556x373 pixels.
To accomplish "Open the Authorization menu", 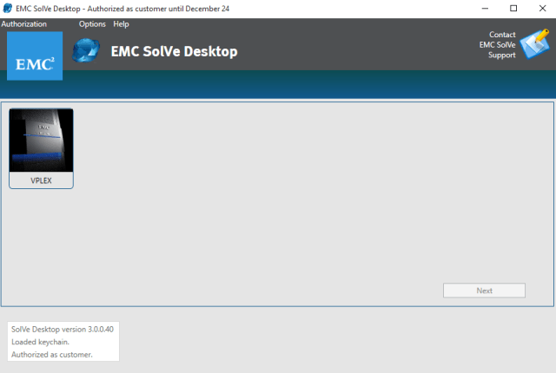I will coord(23,24).
